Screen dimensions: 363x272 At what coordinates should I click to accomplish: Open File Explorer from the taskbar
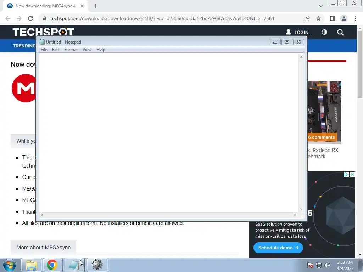coord(32,265)
